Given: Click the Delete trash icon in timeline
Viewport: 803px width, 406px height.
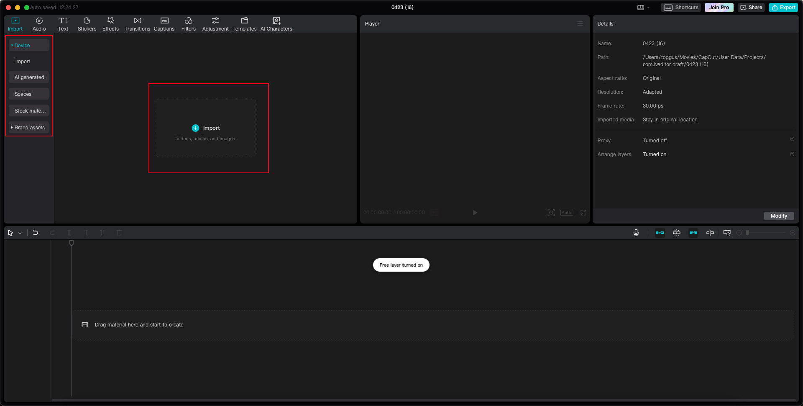Looking at the screenshot, I should 119,233.
